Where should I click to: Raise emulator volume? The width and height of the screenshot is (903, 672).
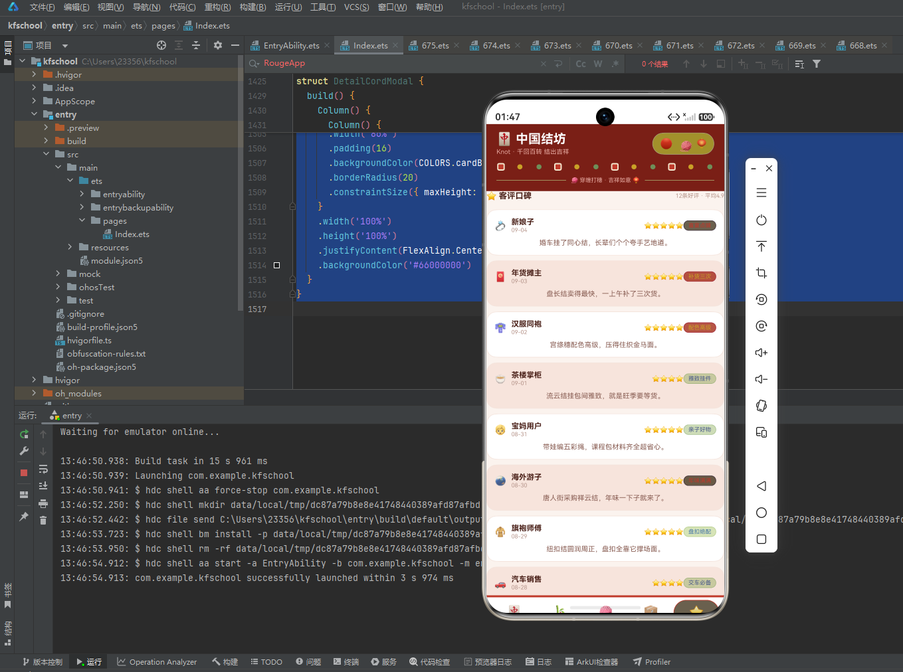pos(761,353)
